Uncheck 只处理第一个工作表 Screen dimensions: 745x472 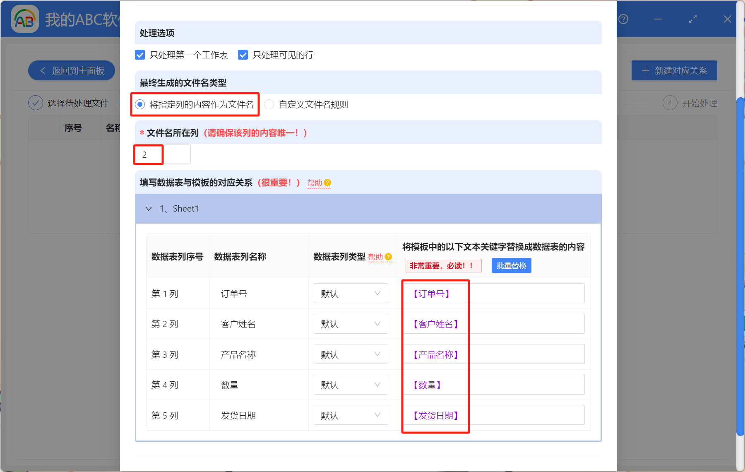(139, 55)
